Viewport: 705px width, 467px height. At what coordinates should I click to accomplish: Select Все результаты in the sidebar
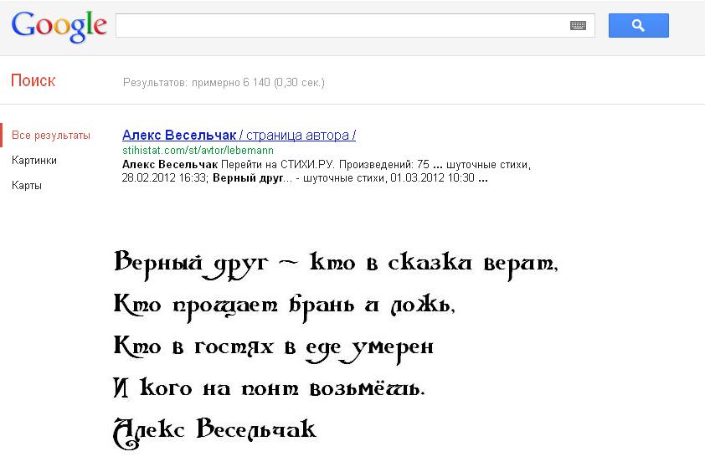coord(51,136)
